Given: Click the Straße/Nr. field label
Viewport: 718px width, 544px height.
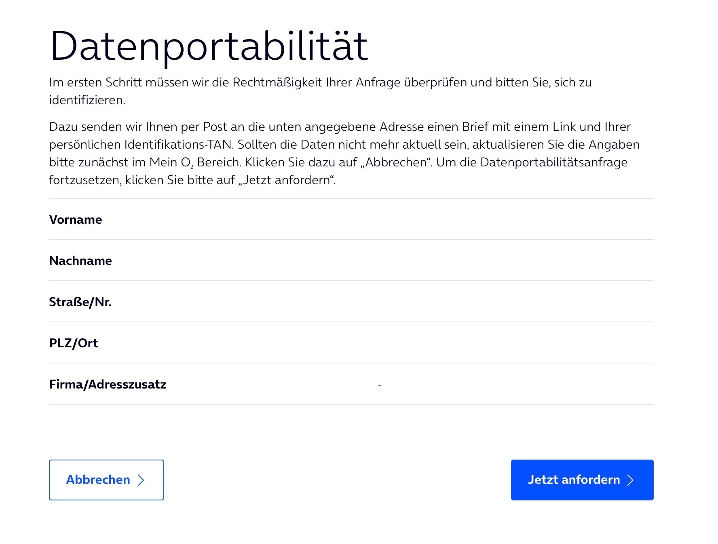Looking at the screenshot, I should point(80,302).
